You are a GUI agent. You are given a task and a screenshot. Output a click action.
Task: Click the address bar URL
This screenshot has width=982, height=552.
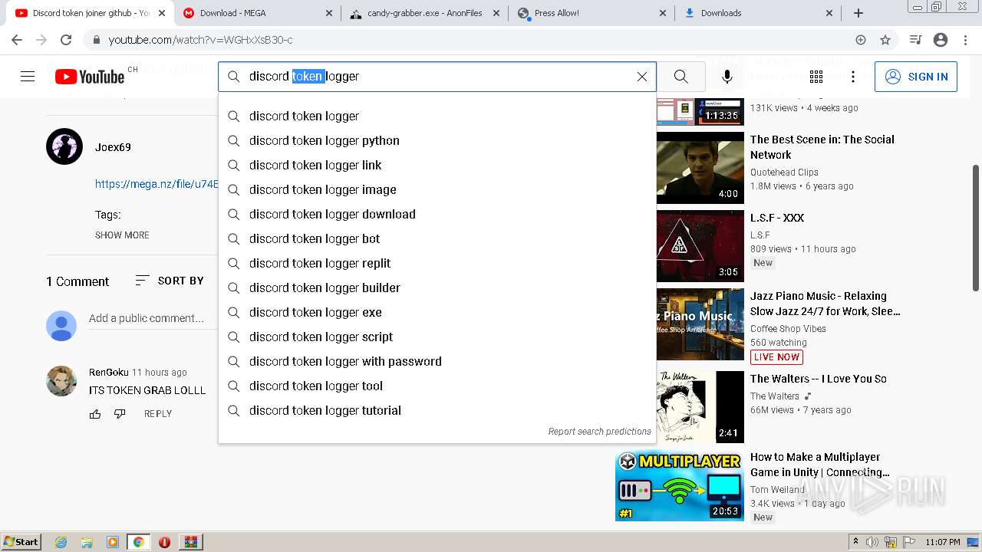click(x=200, y=40)
